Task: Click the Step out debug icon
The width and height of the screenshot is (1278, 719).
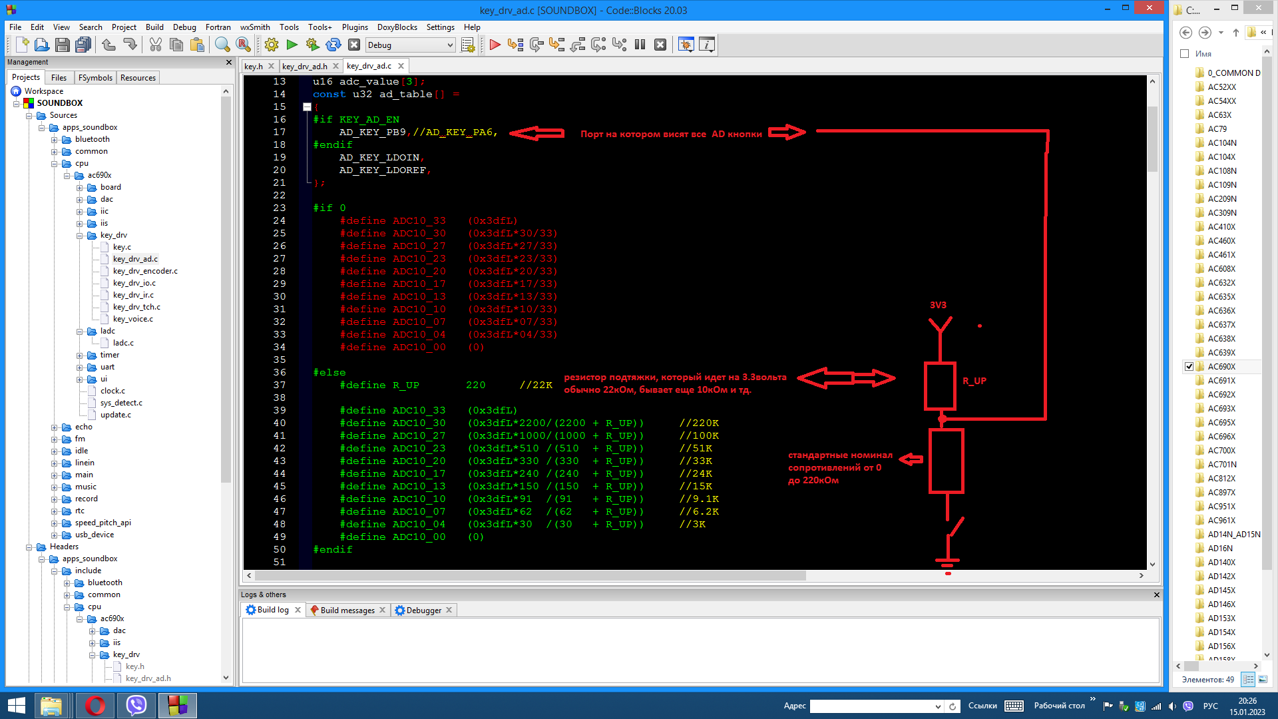Action: point(578,45)
